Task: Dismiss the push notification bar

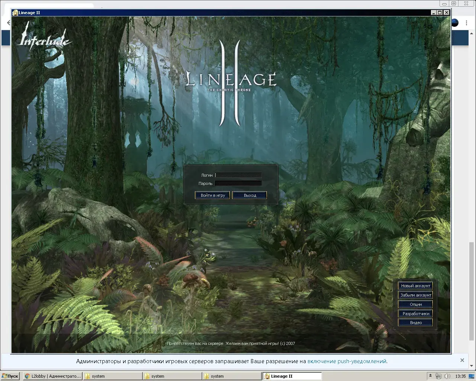Action: click(462, 360)
